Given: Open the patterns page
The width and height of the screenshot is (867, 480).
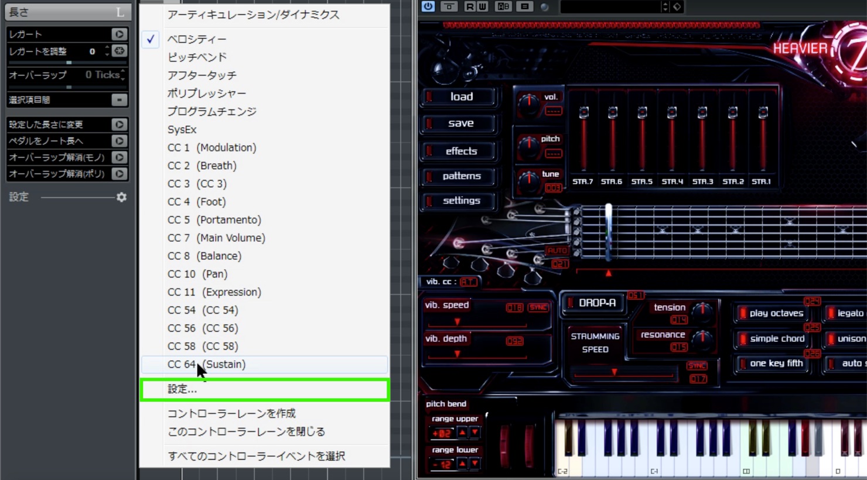Looking at the screenshot, I should click(x=460, y=176).
